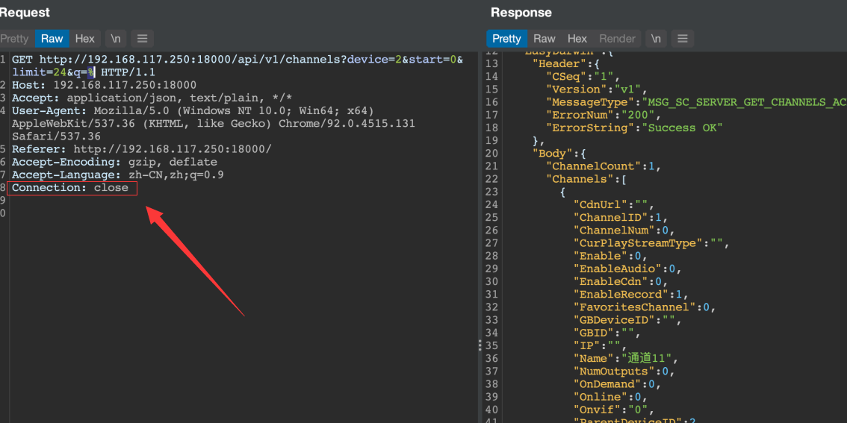This screenshot has width=847, height=423.
Task: Toggle non-printable characters in the Request panel
Action: (x=116, y=39)
